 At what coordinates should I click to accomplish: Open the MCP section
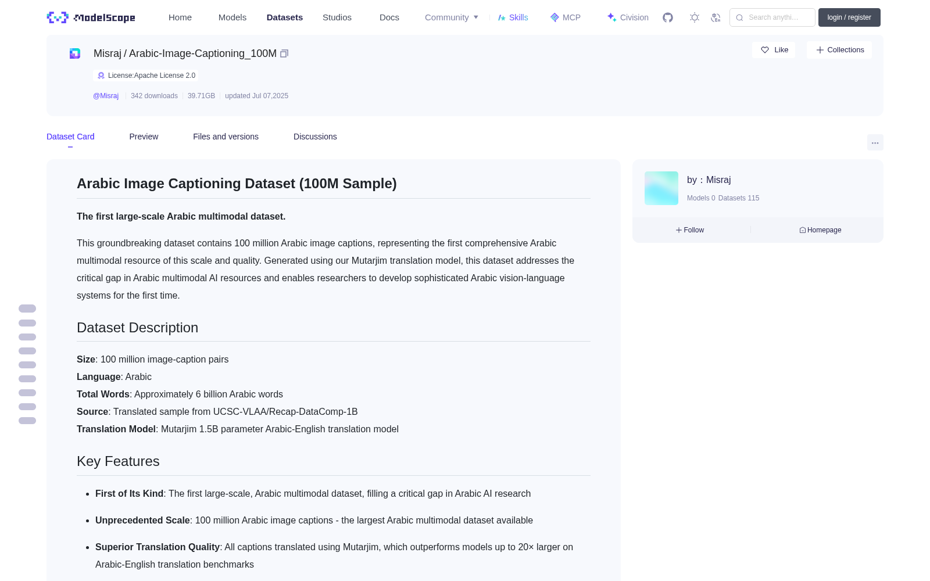(x=566, y=17)
